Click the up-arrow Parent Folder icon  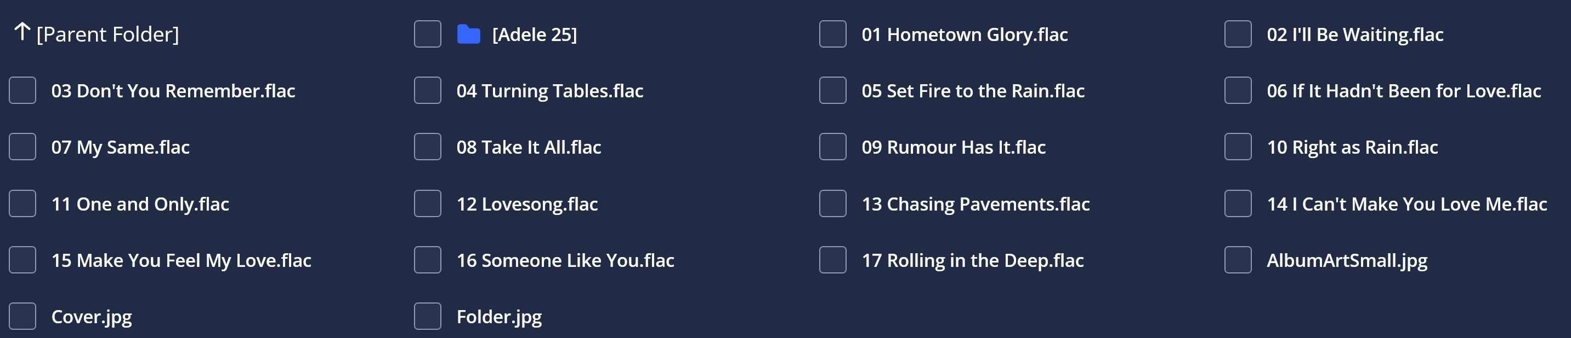tap(22, 32)
